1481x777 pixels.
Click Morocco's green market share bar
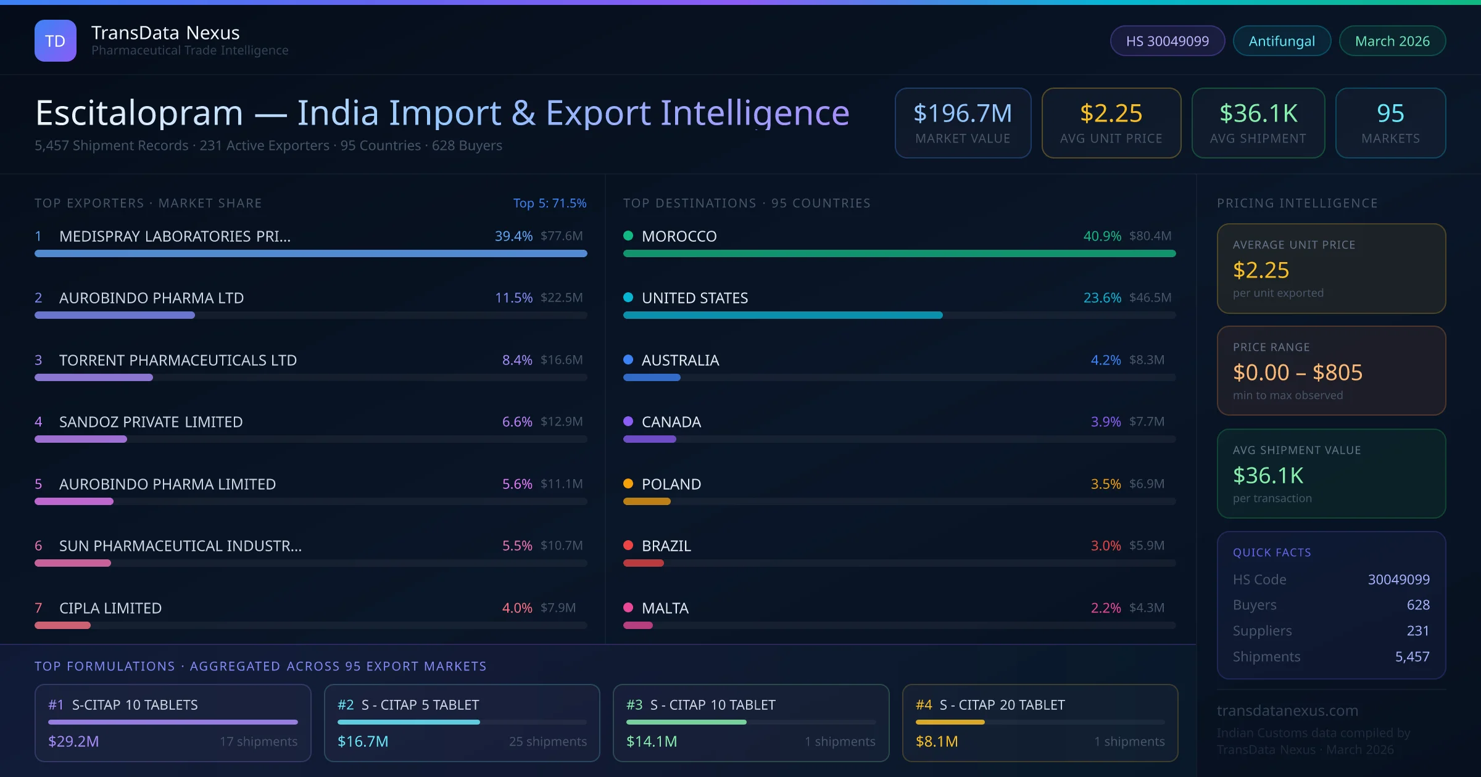tap(900, 253)
